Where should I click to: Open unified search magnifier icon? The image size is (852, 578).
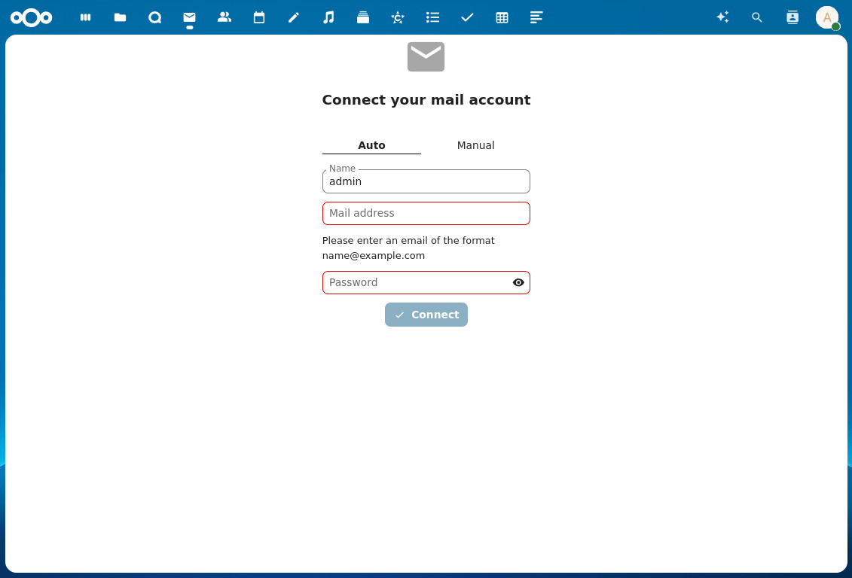point(757,17)
